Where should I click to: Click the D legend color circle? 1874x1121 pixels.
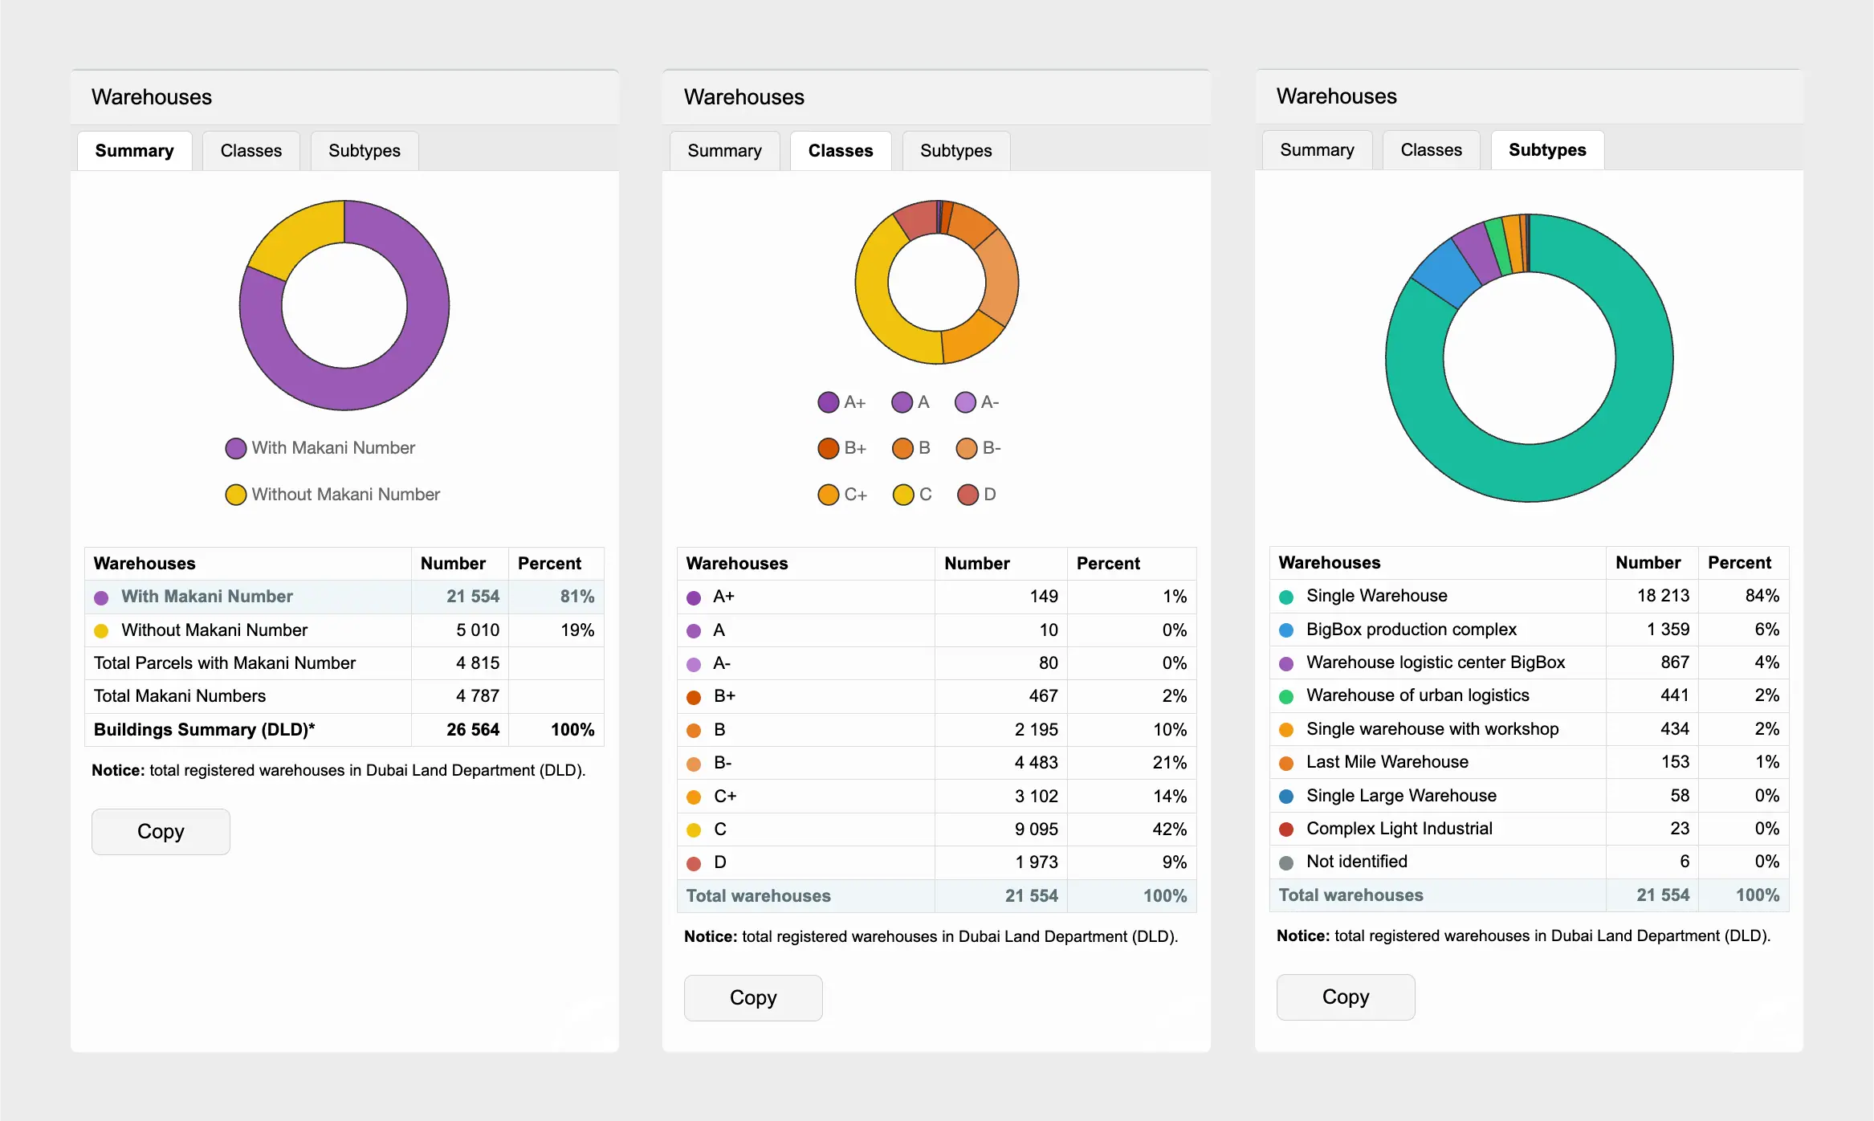[968, 495]
